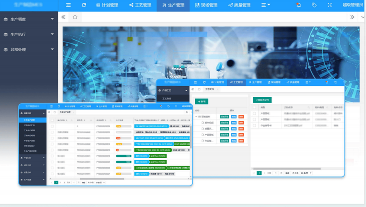Viewport: 366px width, 207px height.
Task: Open 计划管理 in main window top navigation
Action: pos(107,5)
